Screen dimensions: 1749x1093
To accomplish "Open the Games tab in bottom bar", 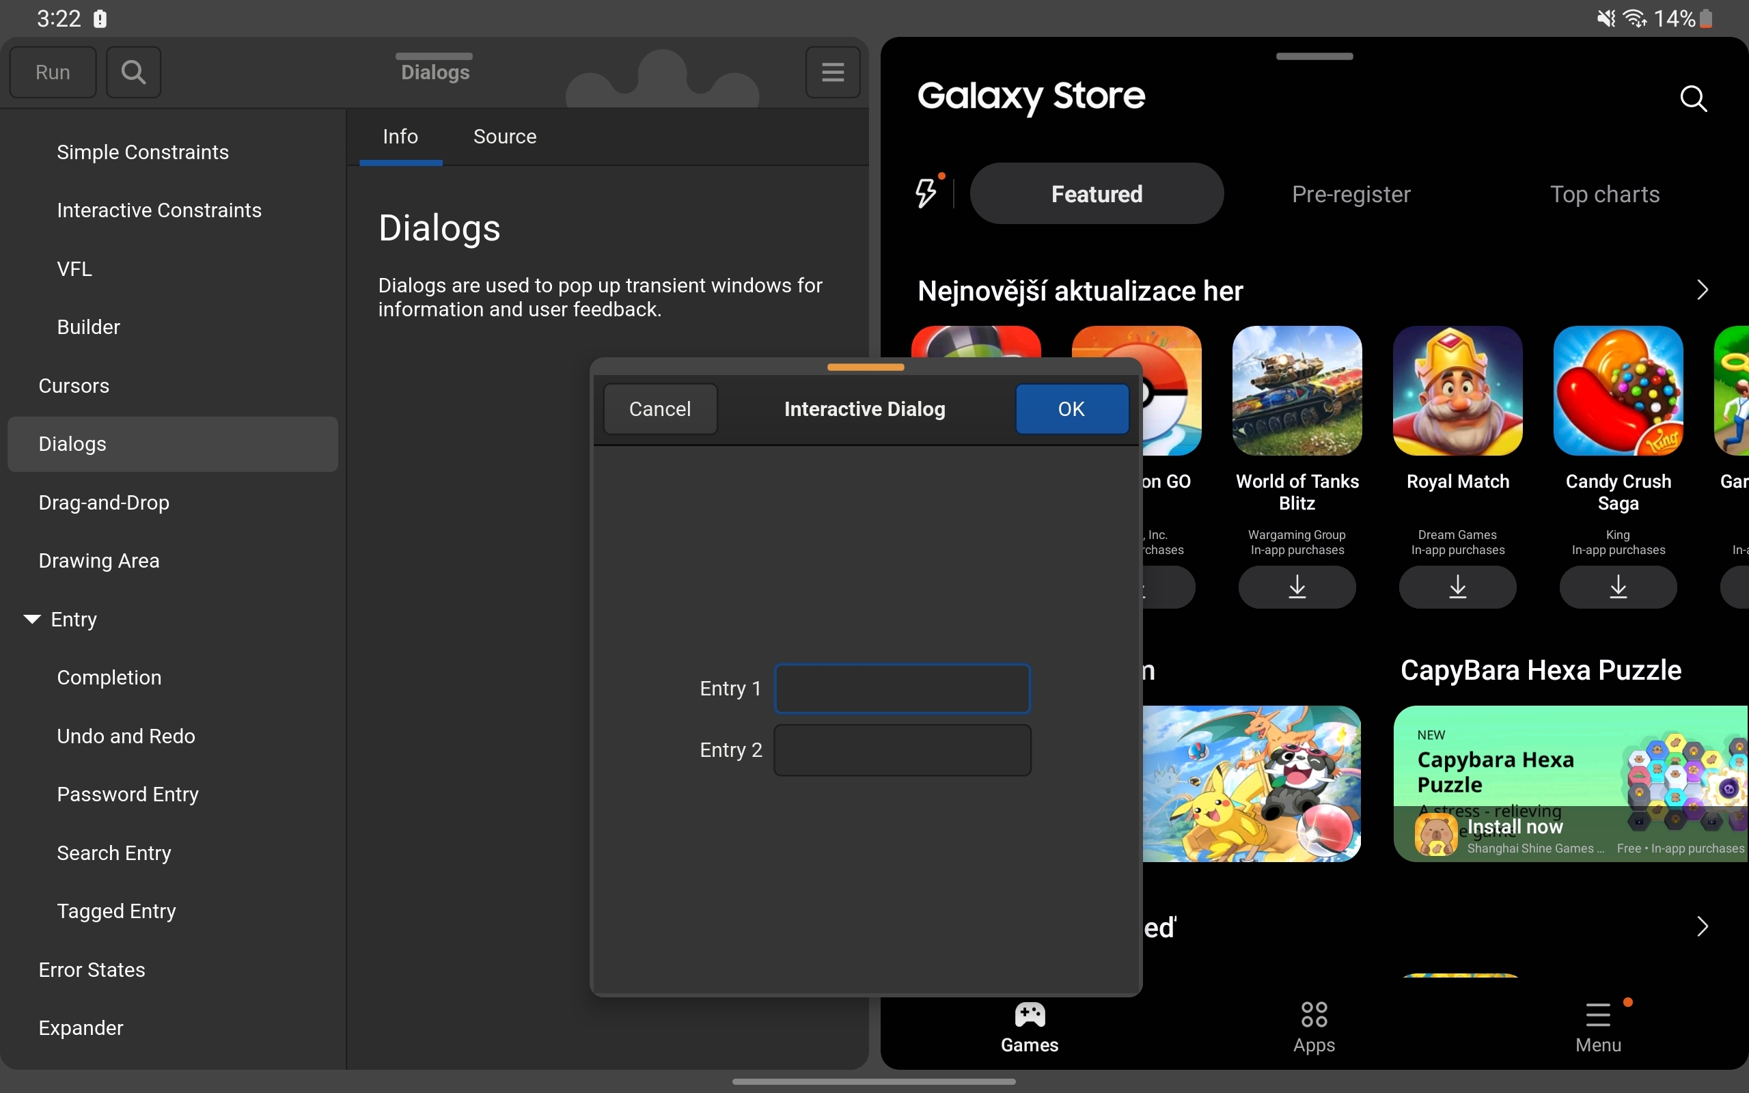I will click(1029, 1027).
